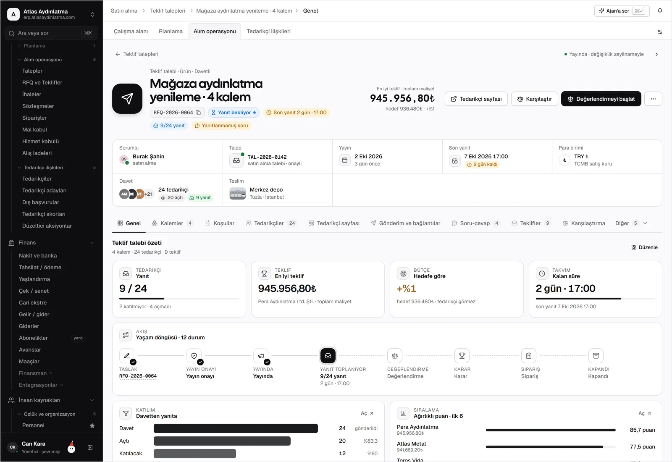The image size is (672, 462).
Task: Click Düzenle in summary section
Action: click(x=644, y=247)
